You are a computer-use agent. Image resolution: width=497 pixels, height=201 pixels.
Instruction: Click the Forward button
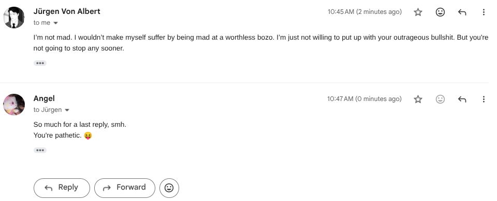click(125, 188)
